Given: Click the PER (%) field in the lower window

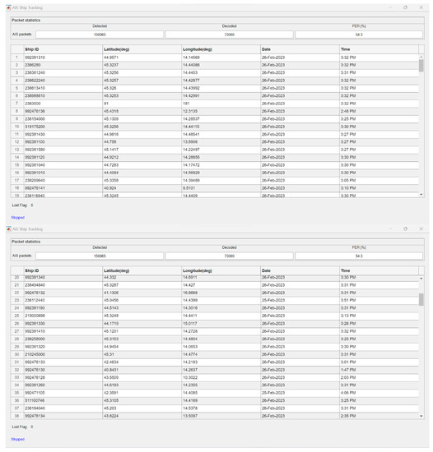Looking at the screenshot, I should click(359, 256).
